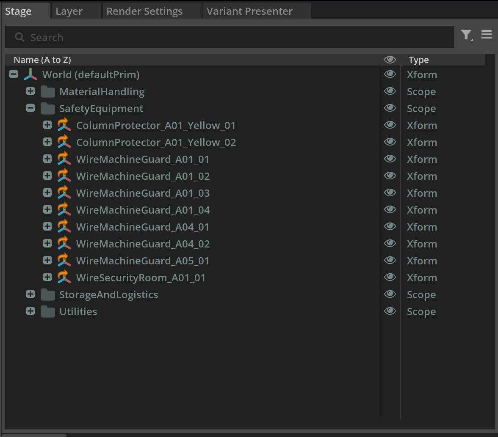Click the World defaultPrim xform axis icon

[x=30, y=75]
